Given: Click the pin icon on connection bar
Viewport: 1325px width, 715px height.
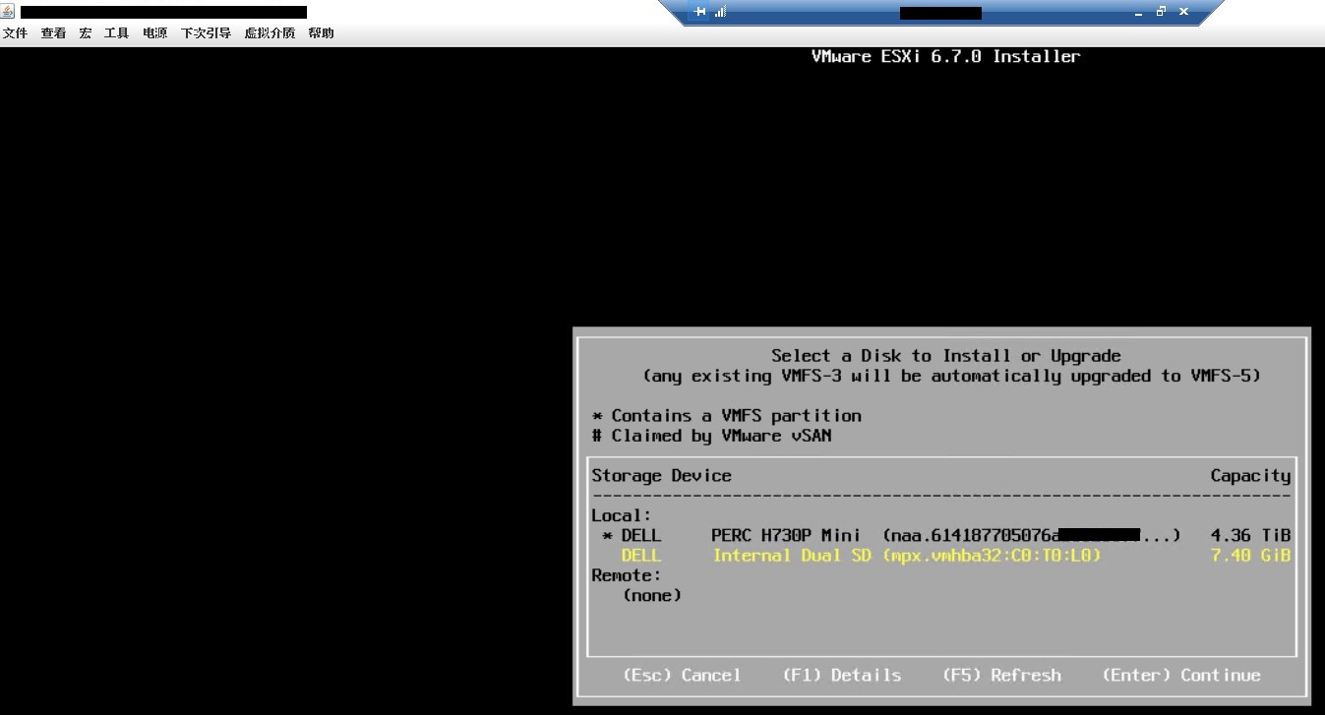Looking at the screenshot, I should [x=699, y=12].
